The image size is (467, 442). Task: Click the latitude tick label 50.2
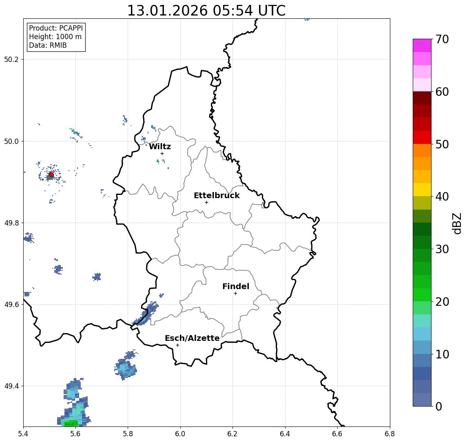coord(11,59)
